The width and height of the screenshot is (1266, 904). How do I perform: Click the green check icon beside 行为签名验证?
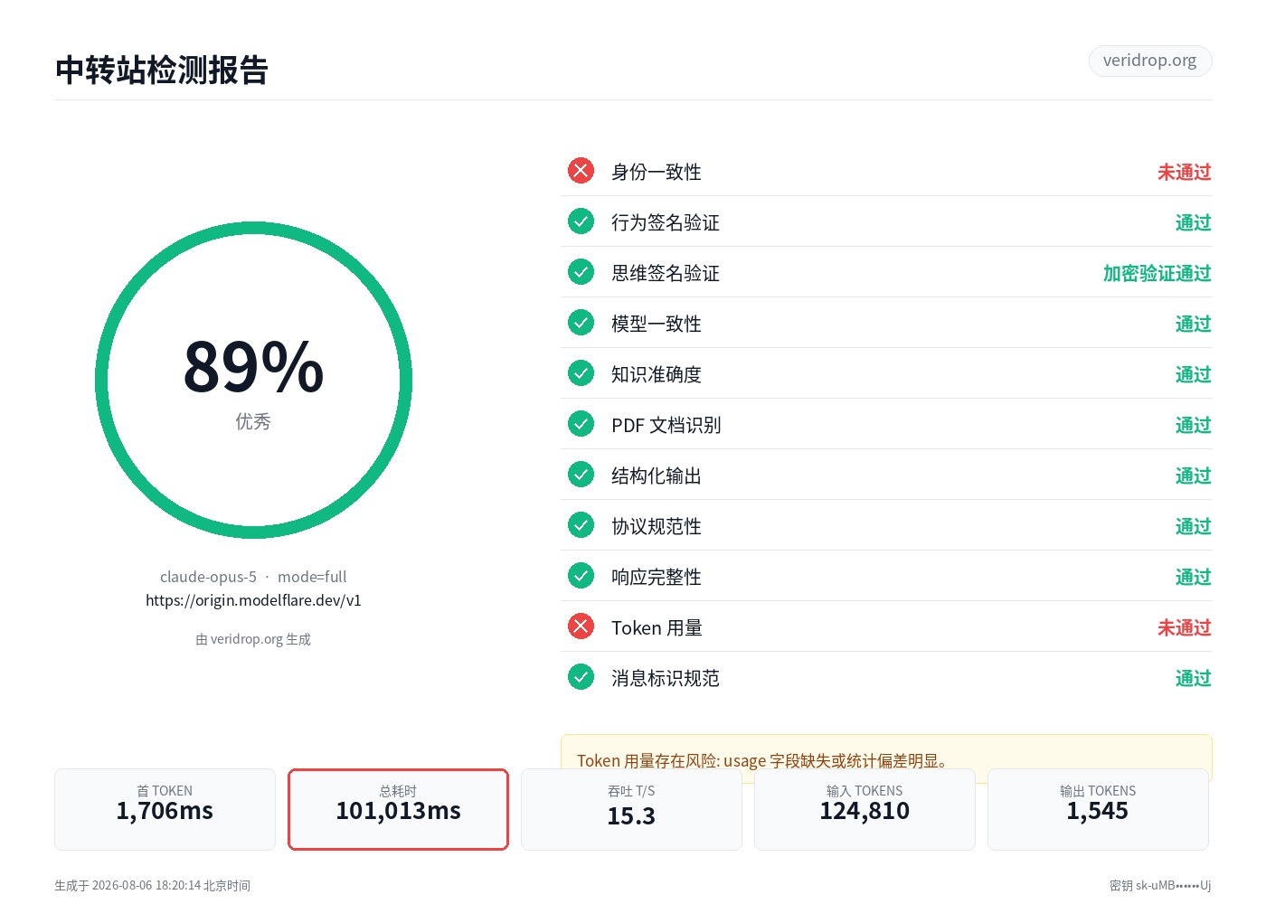[x=581, y=221]
